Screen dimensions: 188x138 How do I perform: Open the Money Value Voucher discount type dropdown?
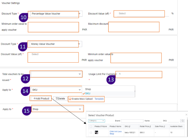80,44
